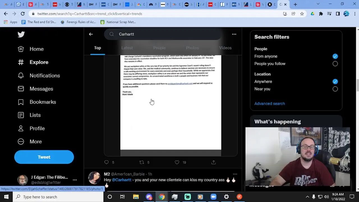
Task: Open 'National Scrap Met...' bookmark
Action: coord(118,22)
